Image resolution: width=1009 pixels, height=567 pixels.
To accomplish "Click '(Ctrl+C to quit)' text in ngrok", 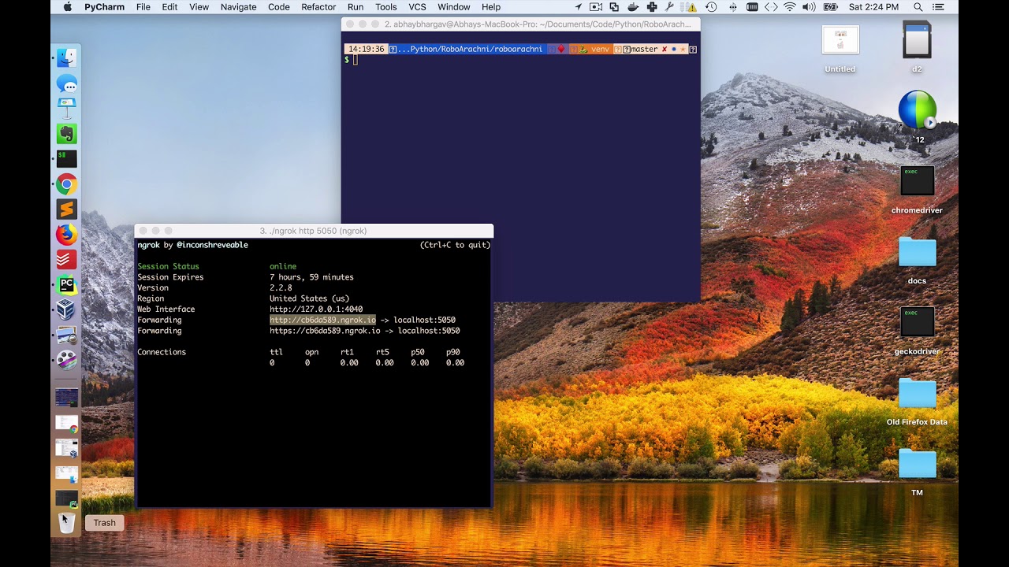I will (455, 245).
